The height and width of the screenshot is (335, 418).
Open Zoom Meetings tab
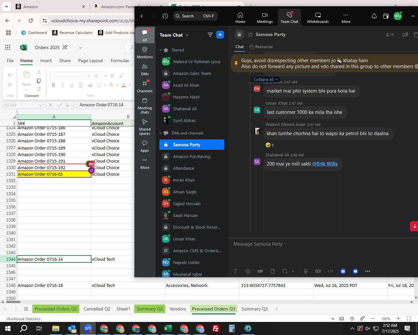pyautogui.click(x=265, y=18)
